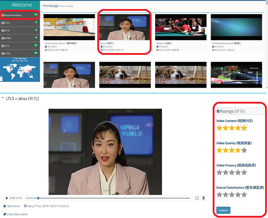
Task: Rate Overall Satisfaction one star
Action: (219, 195)
